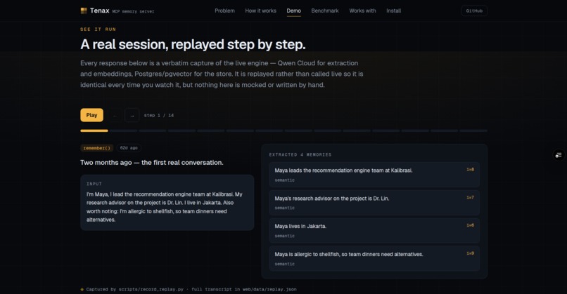567x294 pixels.
Task: Advance with the next step arrow
Action: pyautogui.click(x=132, y=116)
